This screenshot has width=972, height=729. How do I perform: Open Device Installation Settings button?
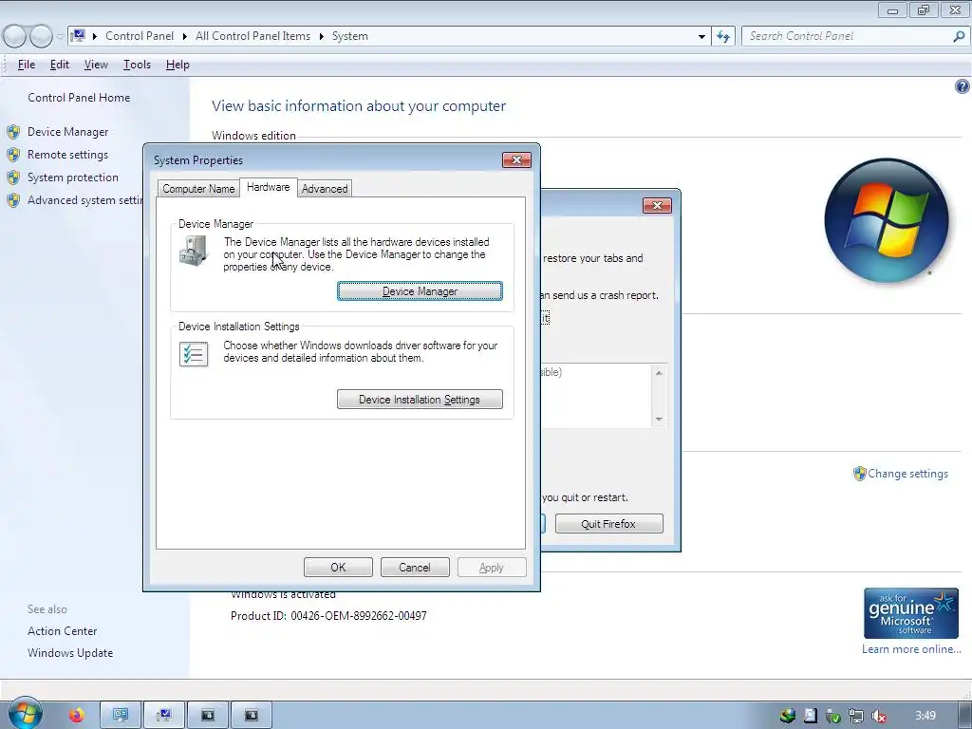[x=420, y=400]
